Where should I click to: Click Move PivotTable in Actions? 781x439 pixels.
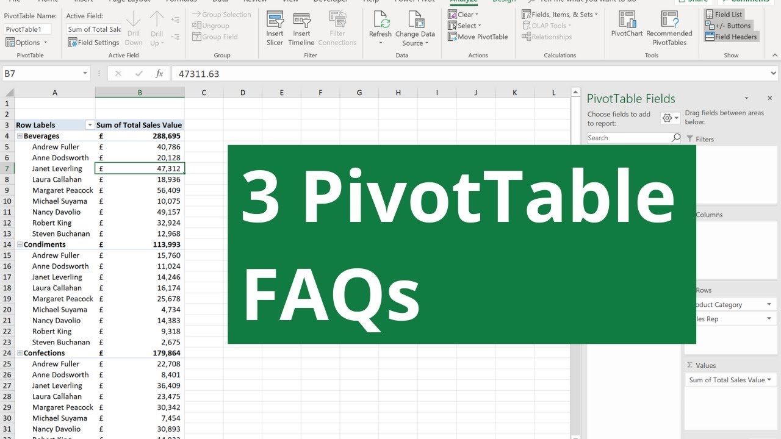pyautogui.click(x=478, y=37)
